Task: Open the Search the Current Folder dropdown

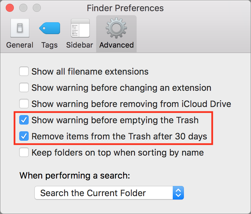Action: point(109,193)
